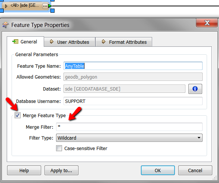
Task: Click the Dataset sde field
Action: [x=124, y=89]
